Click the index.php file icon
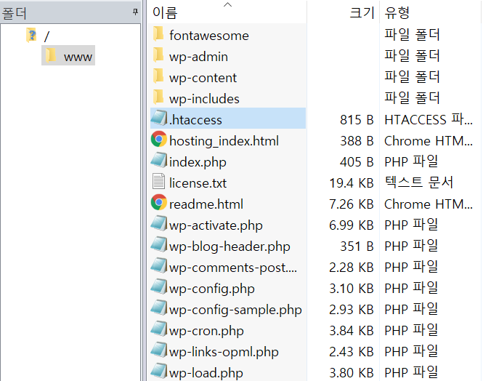 (x=159, y=160)
